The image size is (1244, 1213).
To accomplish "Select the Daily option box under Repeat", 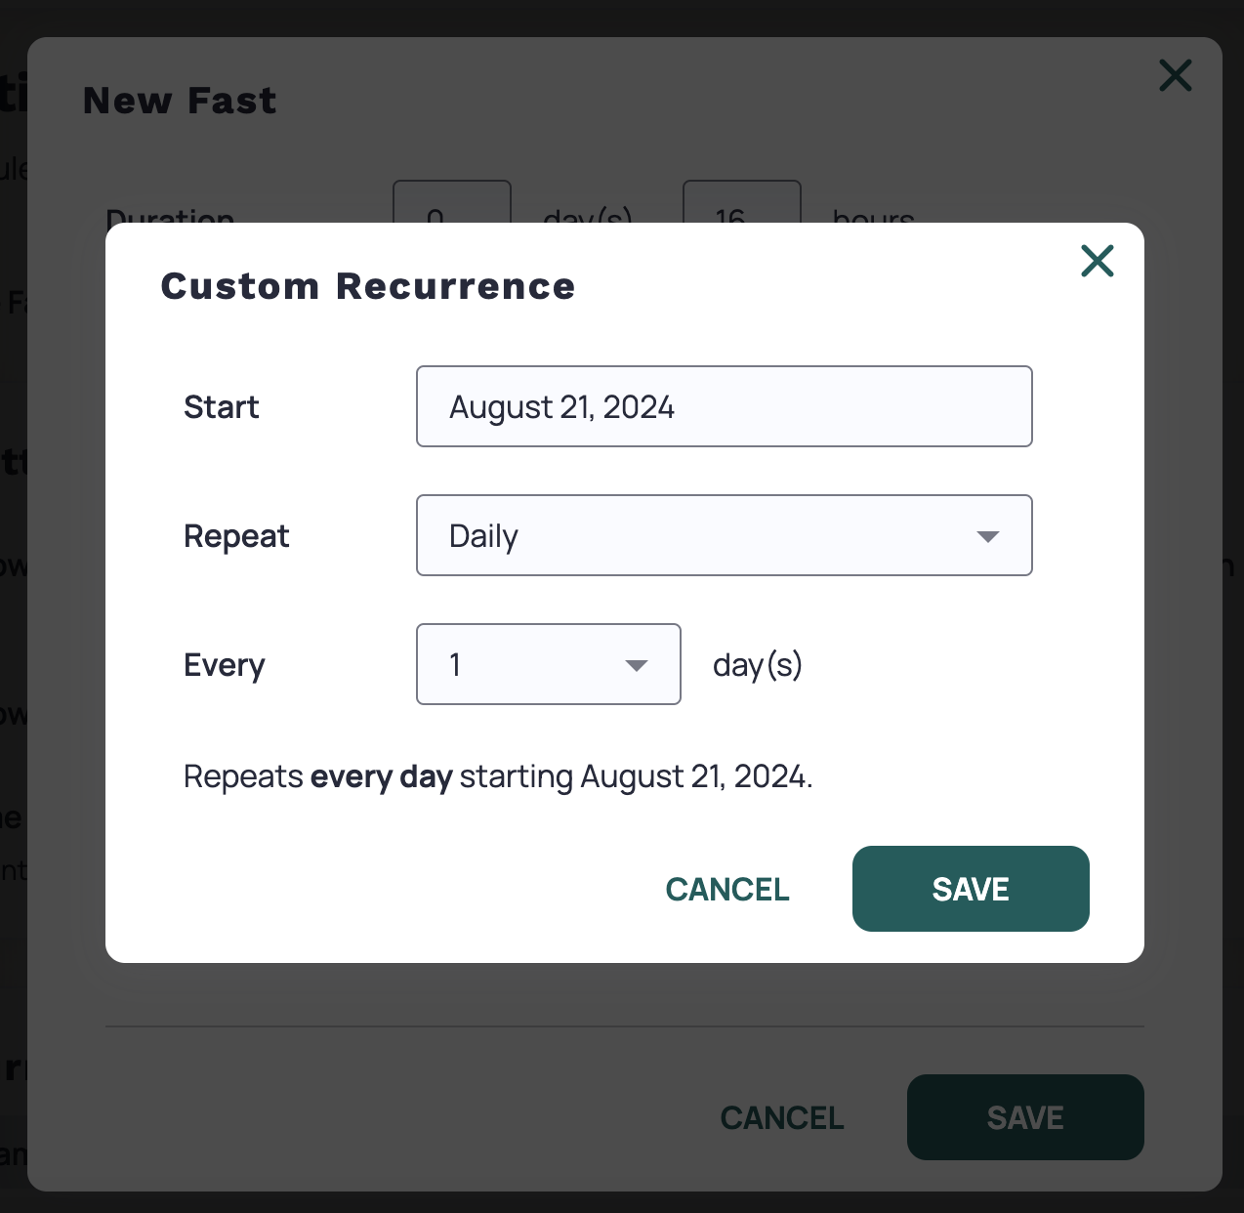I will pyautogui.click(x=724, y=535).
